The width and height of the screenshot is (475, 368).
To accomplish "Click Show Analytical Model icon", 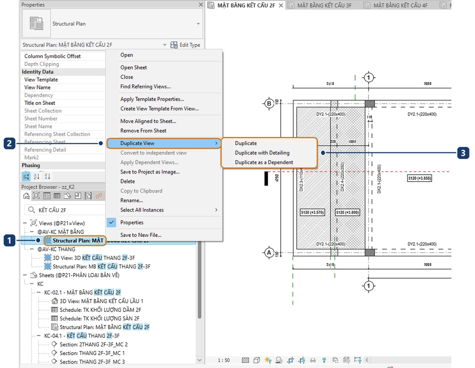I will pos(346,360).
